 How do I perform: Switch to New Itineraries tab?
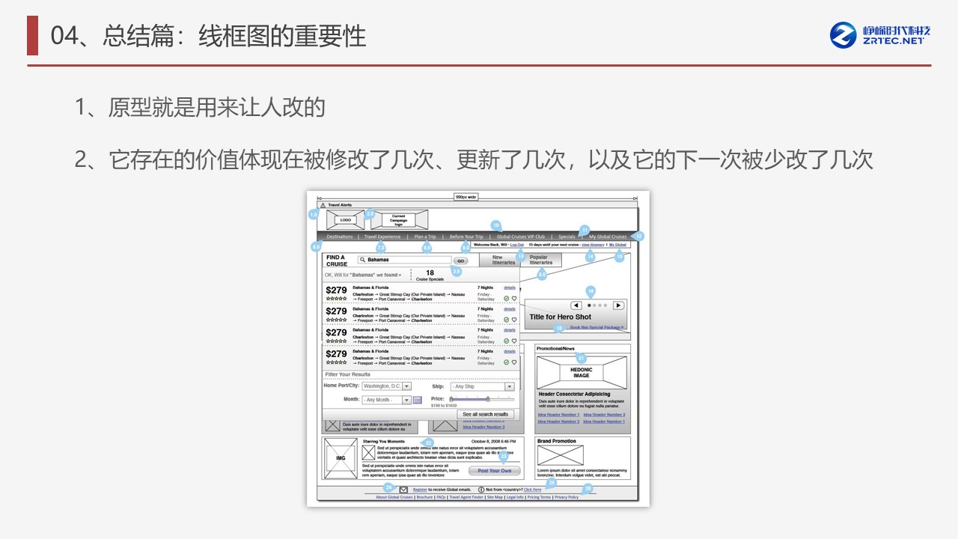tap(500, 260)
